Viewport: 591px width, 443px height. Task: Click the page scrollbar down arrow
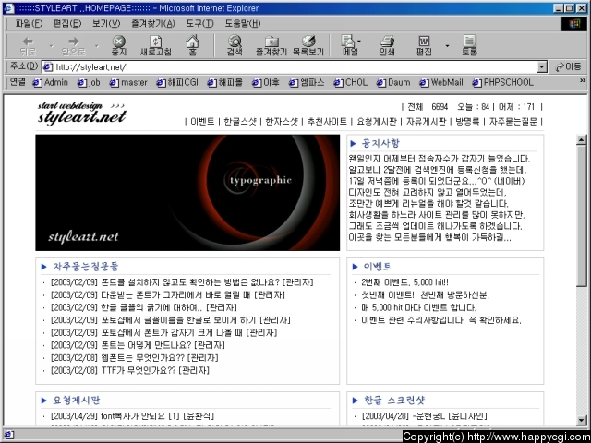pos(581,421)
